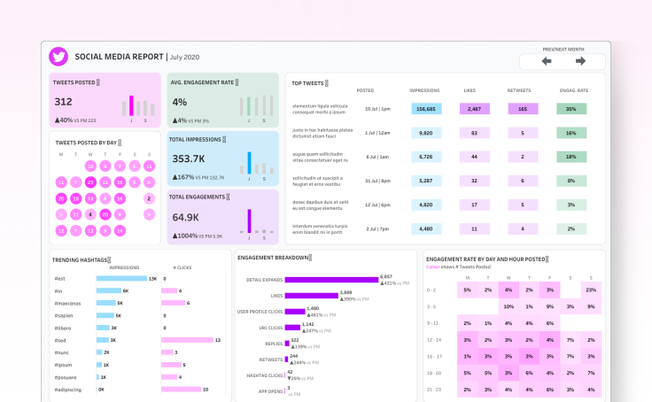This screenshot has width=652, height=402.
Task: Click info icon beside Top Tweets heading
Action: point(327,83)
